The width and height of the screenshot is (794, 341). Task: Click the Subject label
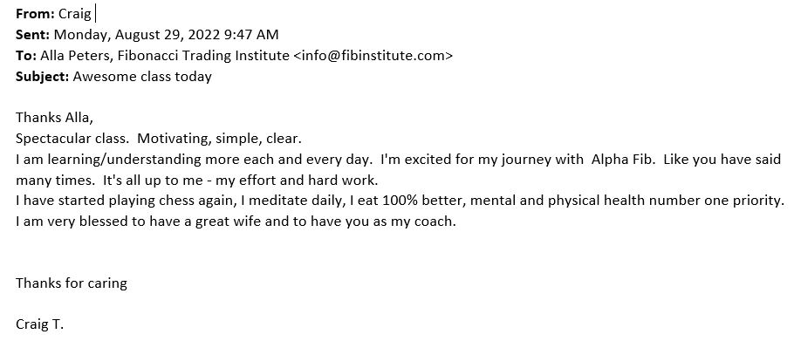(x=42, y=77)
